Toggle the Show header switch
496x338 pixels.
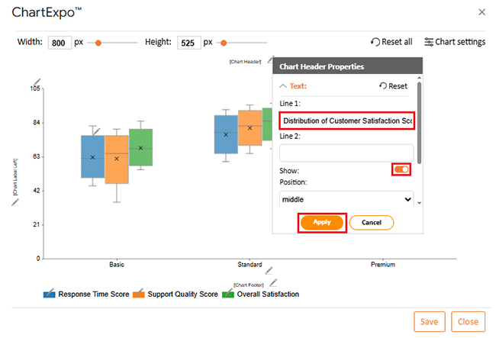coord(401,169)
